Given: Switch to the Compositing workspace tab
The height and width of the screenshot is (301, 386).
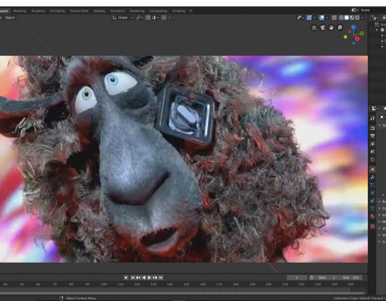Looking at the screenshot, I should [158, 11].
